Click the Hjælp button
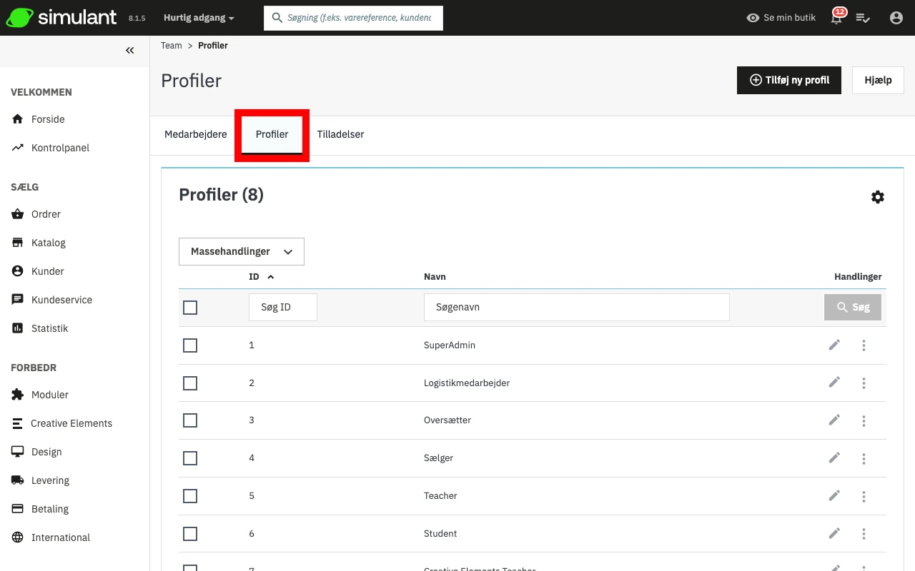 878,81
